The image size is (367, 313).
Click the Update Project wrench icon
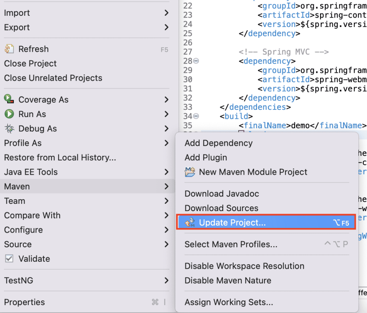tap(190, 222)
